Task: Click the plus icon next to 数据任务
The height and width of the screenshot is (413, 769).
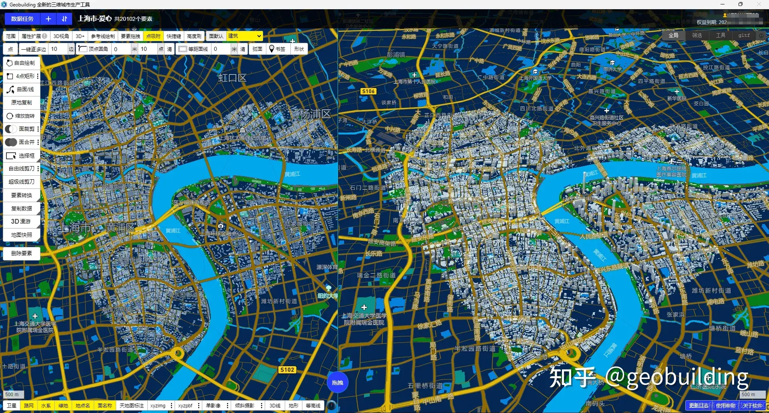Action: pos(48,19)
